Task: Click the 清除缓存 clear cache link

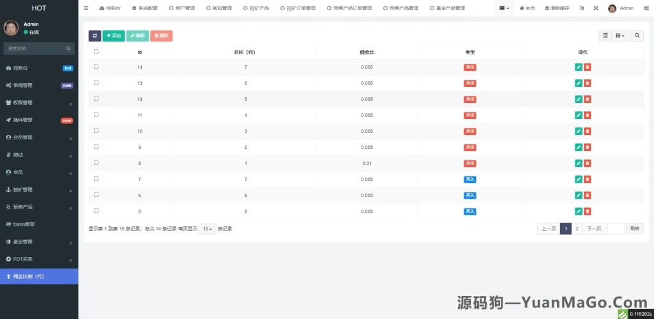Action: (x=557, y=8)
